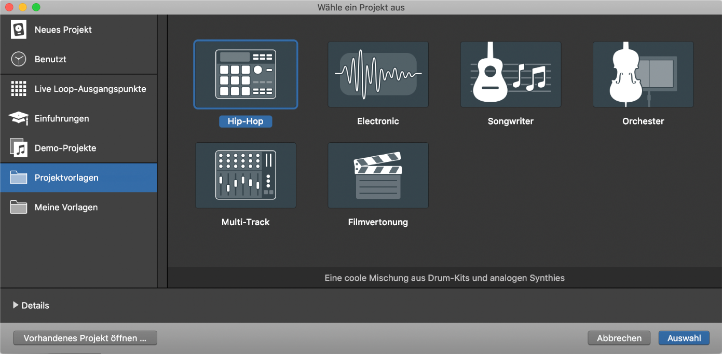Choose the Multi-Track mixer template icon
The image size is (722, 355).
point(246,175)
